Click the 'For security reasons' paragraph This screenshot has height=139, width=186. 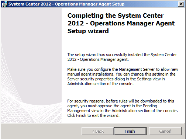tap(123, 108)
